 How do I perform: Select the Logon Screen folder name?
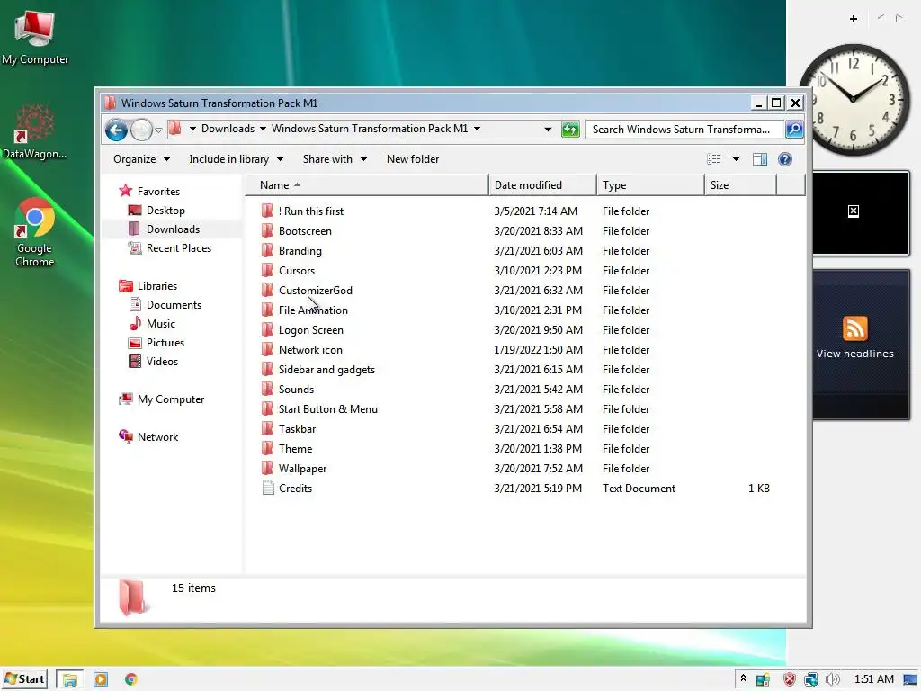[310, 330]
